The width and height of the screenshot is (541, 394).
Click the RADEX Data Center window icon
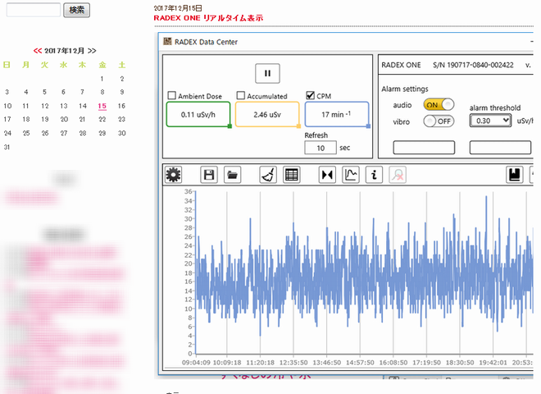[x=167, y=42]
